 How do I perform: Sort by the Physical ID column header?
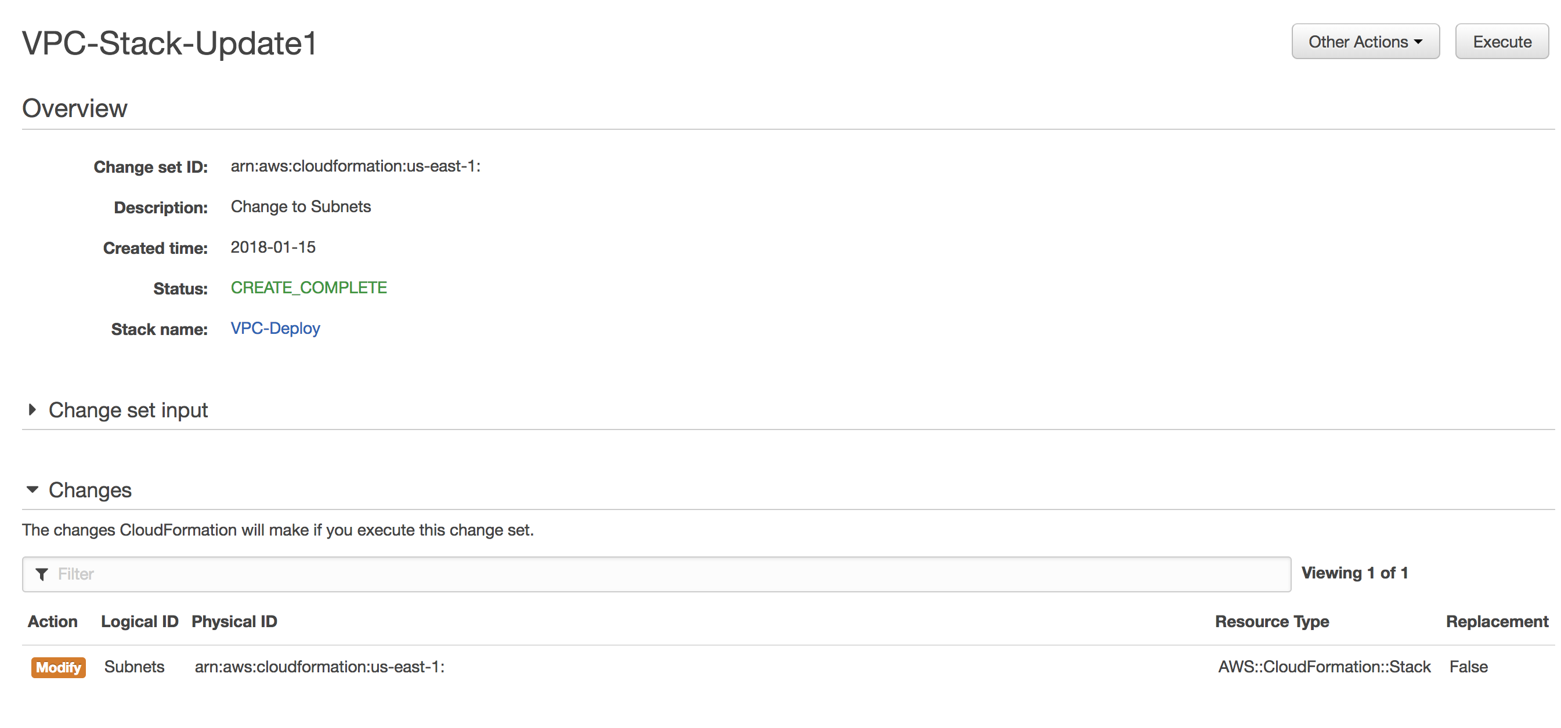234,621
